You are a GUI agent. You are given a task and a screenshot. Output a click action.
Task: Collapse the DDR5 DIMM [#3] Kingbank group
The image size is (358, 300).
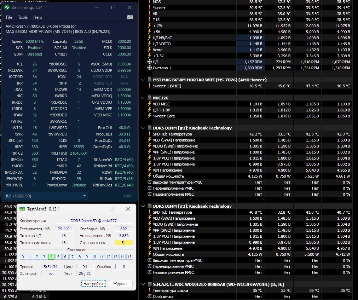[143, 206]
